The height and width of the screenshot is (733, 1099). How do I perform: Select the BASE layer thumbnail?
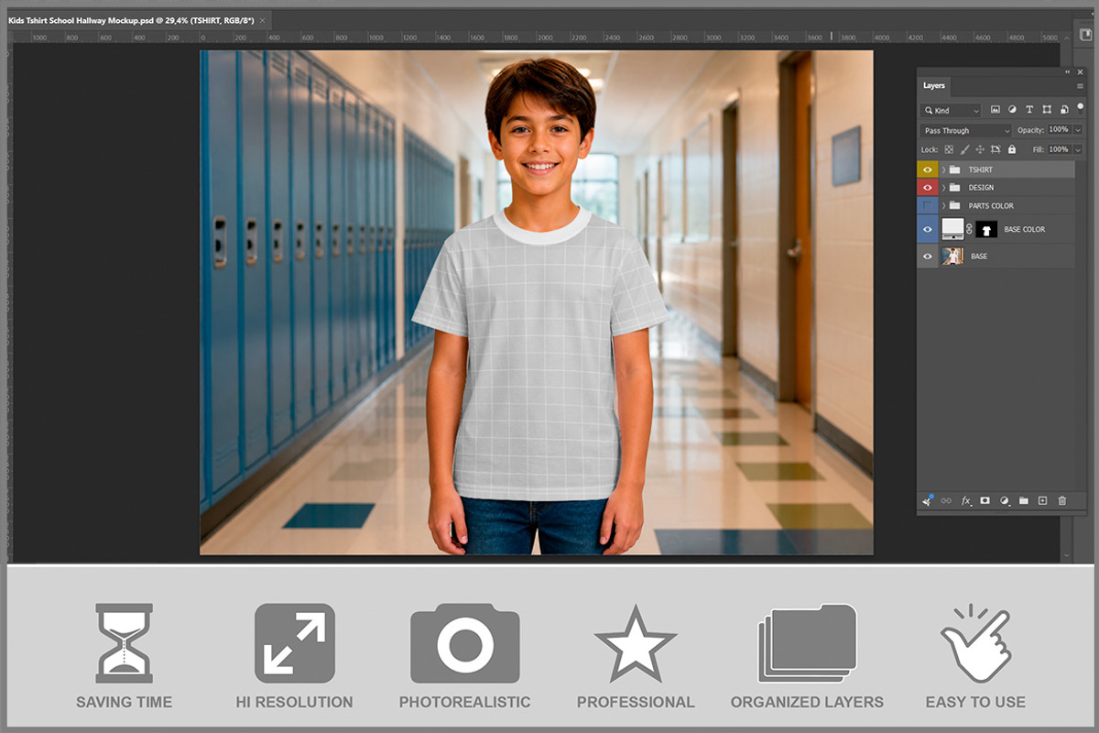[953, 257]
